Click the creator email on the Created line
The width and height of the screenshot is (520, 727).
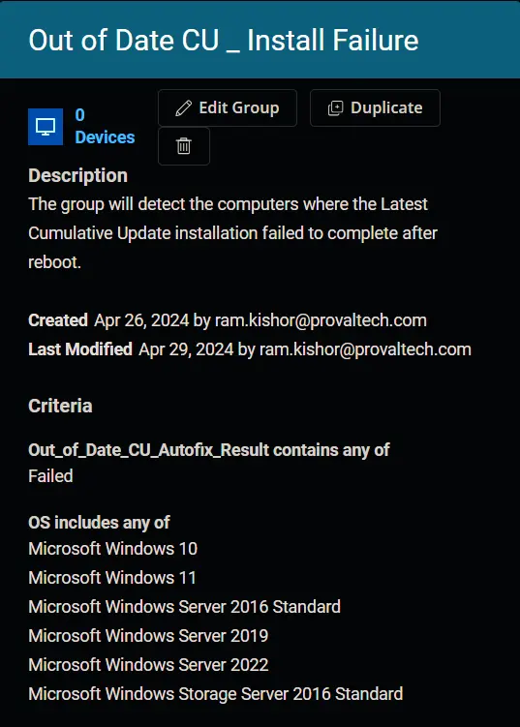click(321, 320)
